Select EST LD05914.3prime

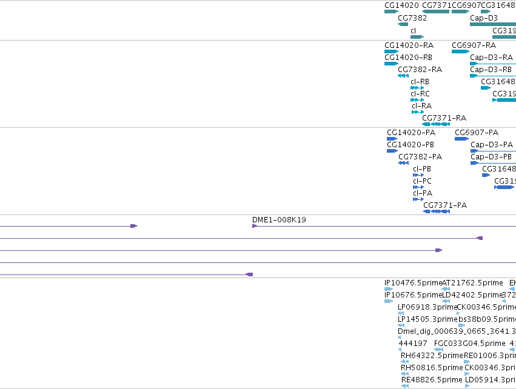467,386
